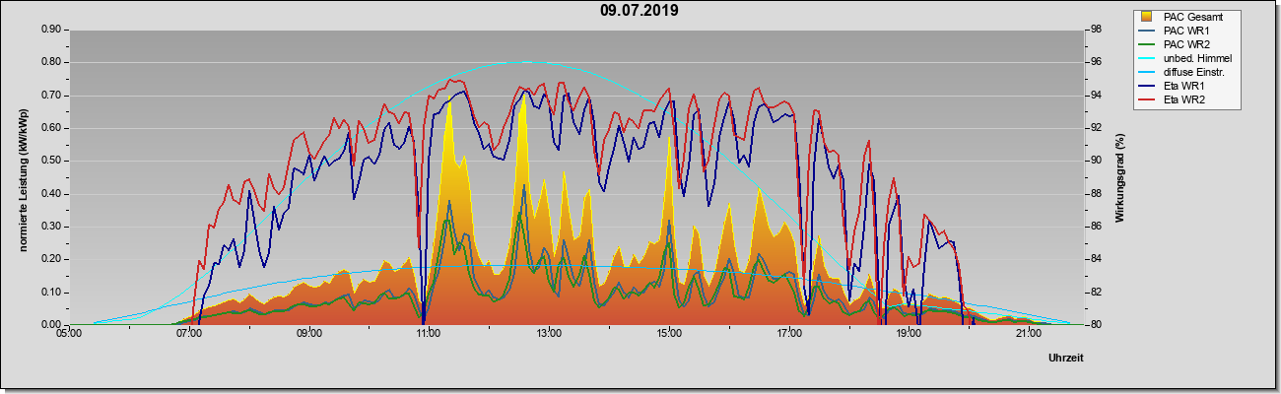Click the peak of the clear-sky cyan curve
This screenshot has width=1281, height=394.
(x=524, y=61)
